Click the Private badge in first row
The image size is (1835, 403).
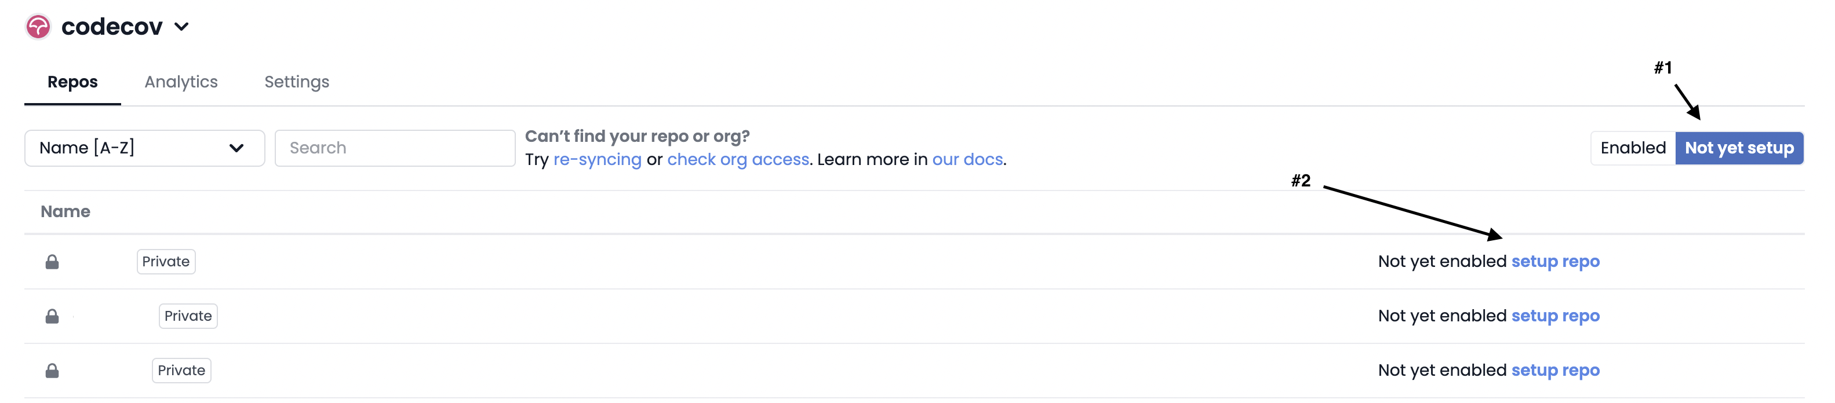[166, 261]
